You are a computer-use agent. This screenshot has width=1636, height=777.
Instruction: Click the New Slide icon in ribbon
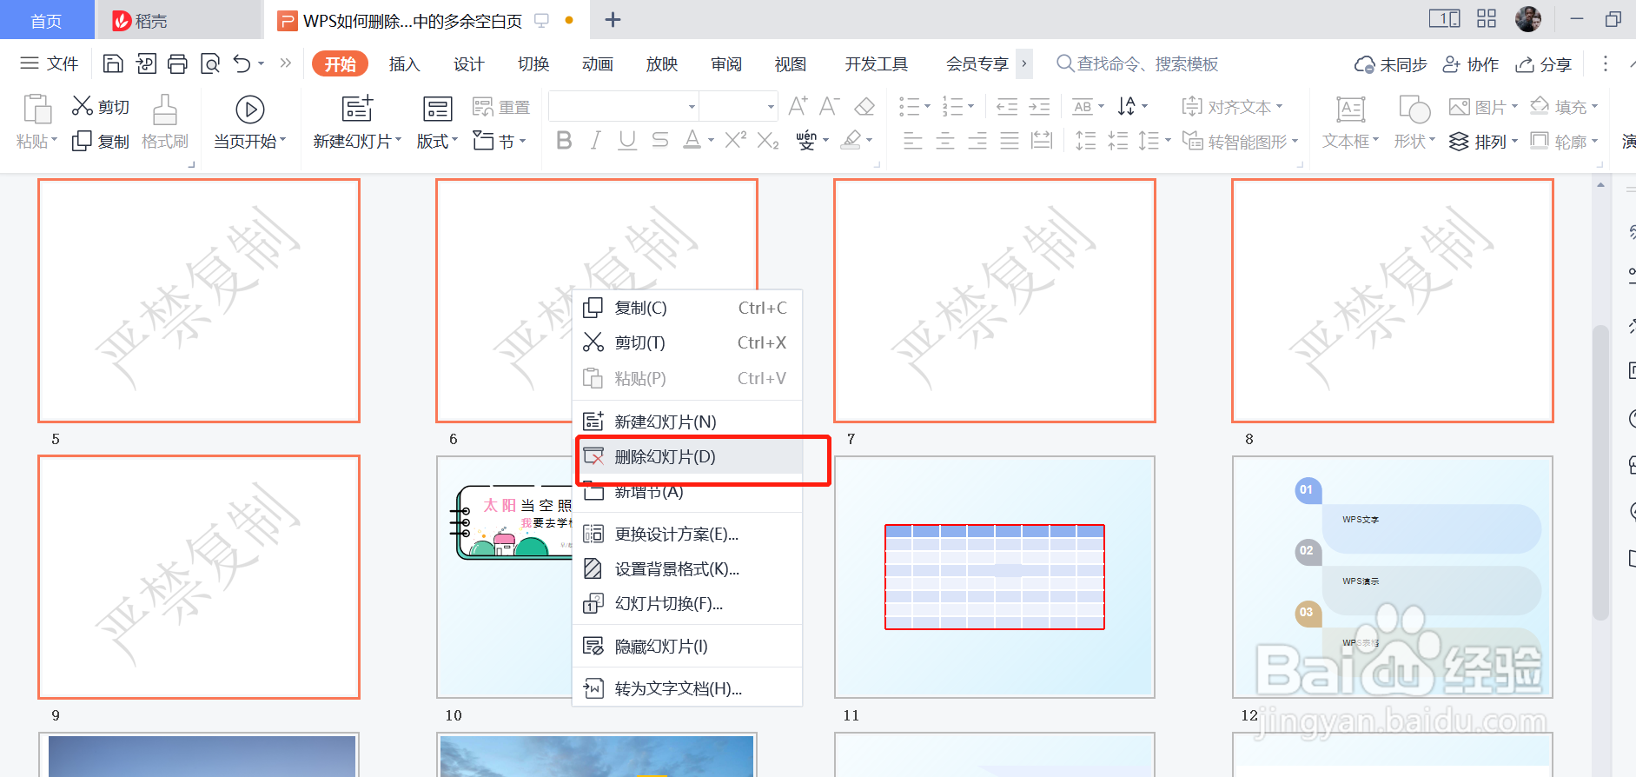pos(357,109)
